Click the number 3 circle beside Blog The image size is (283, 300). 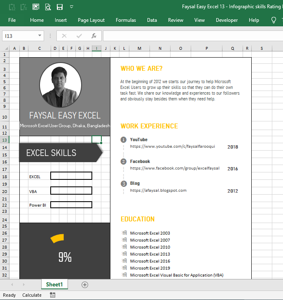click(x=124, y=184)
